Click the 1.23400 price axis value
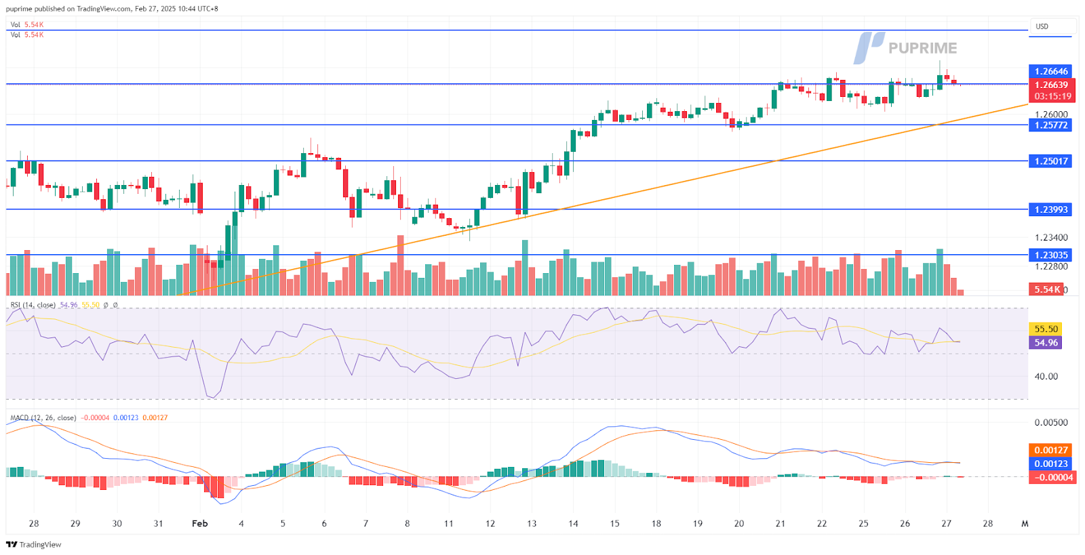 1051,237
